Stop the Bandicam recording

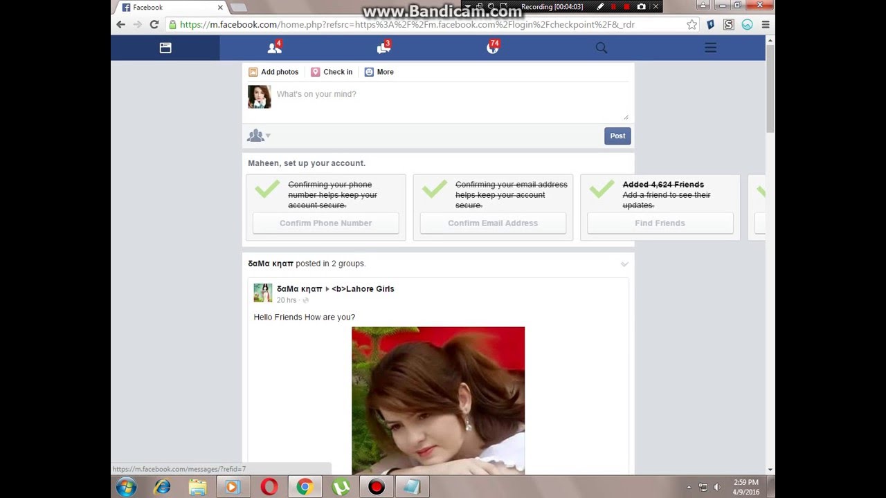(627, 6)
